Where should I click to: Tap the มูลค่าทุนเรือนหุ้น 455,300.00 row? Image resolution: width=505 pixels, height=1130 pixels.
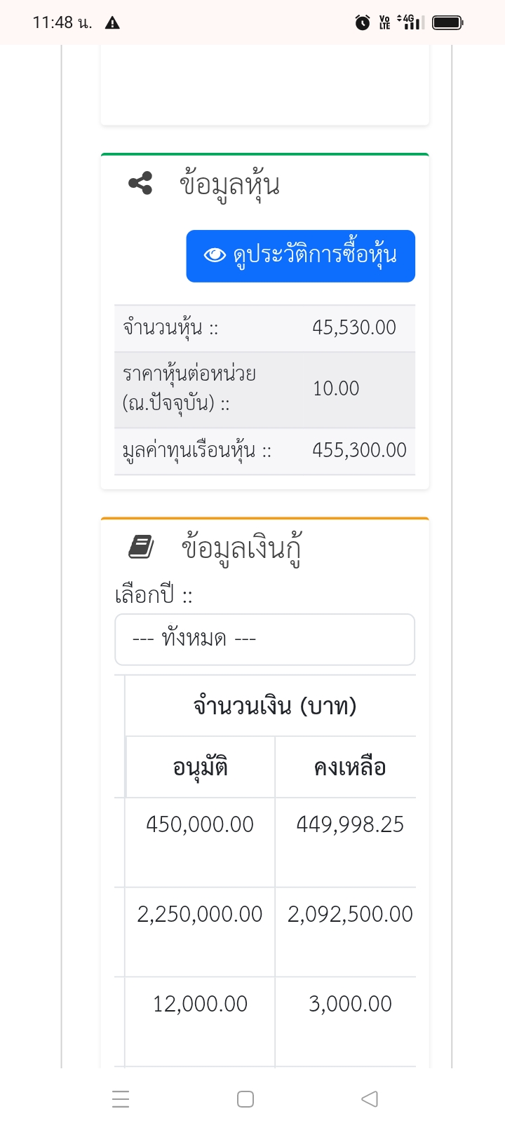pos(264,451)
